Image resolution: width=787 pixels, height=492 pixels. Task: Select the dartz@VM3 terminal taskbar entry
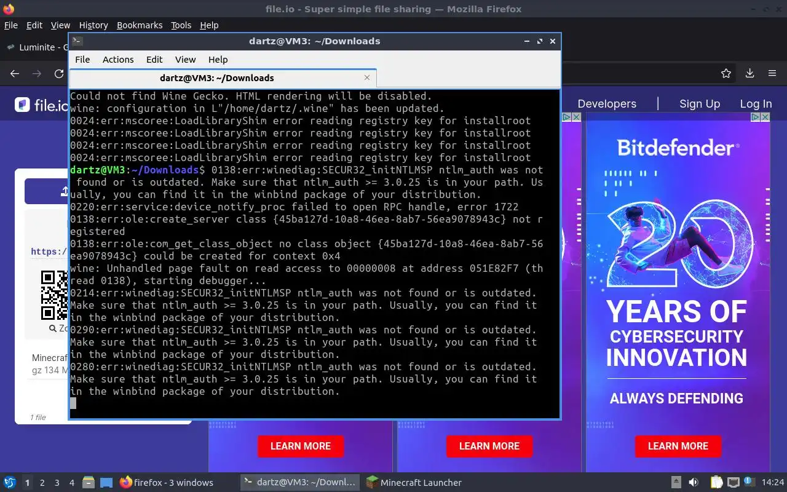(x=299, y=483)
